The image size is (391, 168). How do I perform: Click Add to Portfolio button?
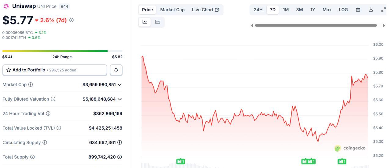point(55,70)
